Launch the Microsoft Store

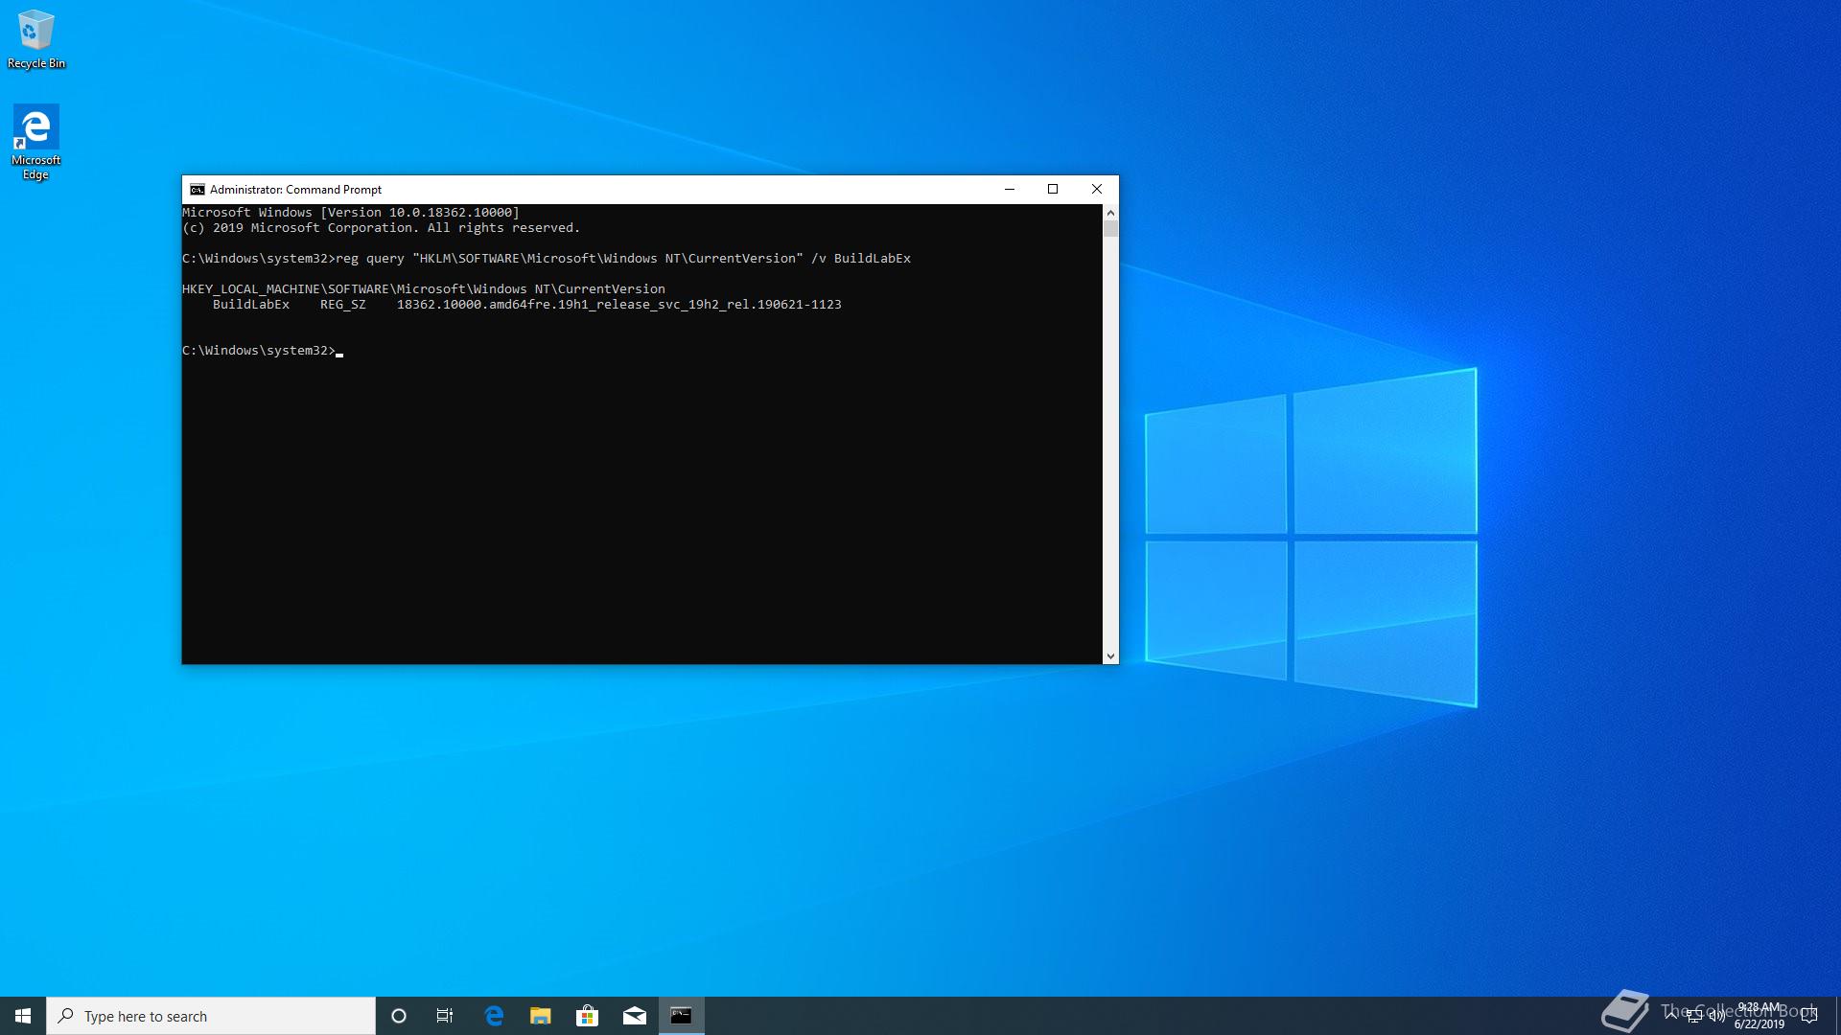point(588,1015)
